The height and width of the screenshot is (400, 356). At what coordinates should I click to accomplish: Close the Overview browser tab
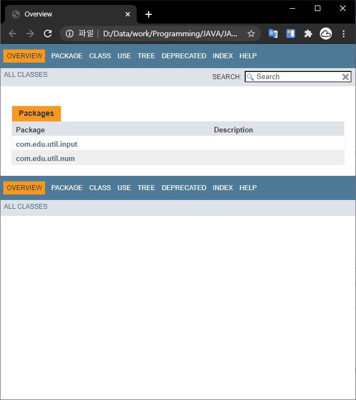128,14
